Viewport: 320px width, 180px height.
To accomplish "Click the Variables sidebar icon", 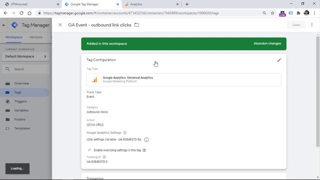I will pos(7,110).
